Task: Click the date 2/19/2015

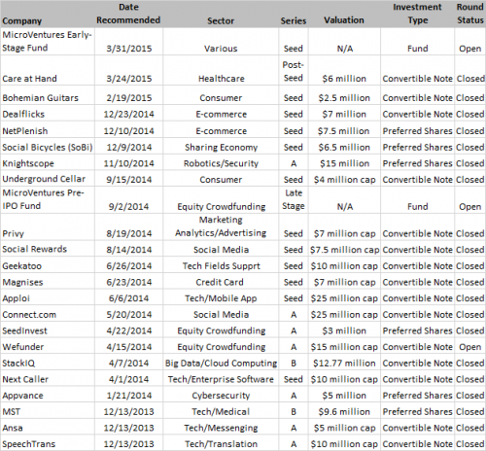Action: click(x=129, y=98)
